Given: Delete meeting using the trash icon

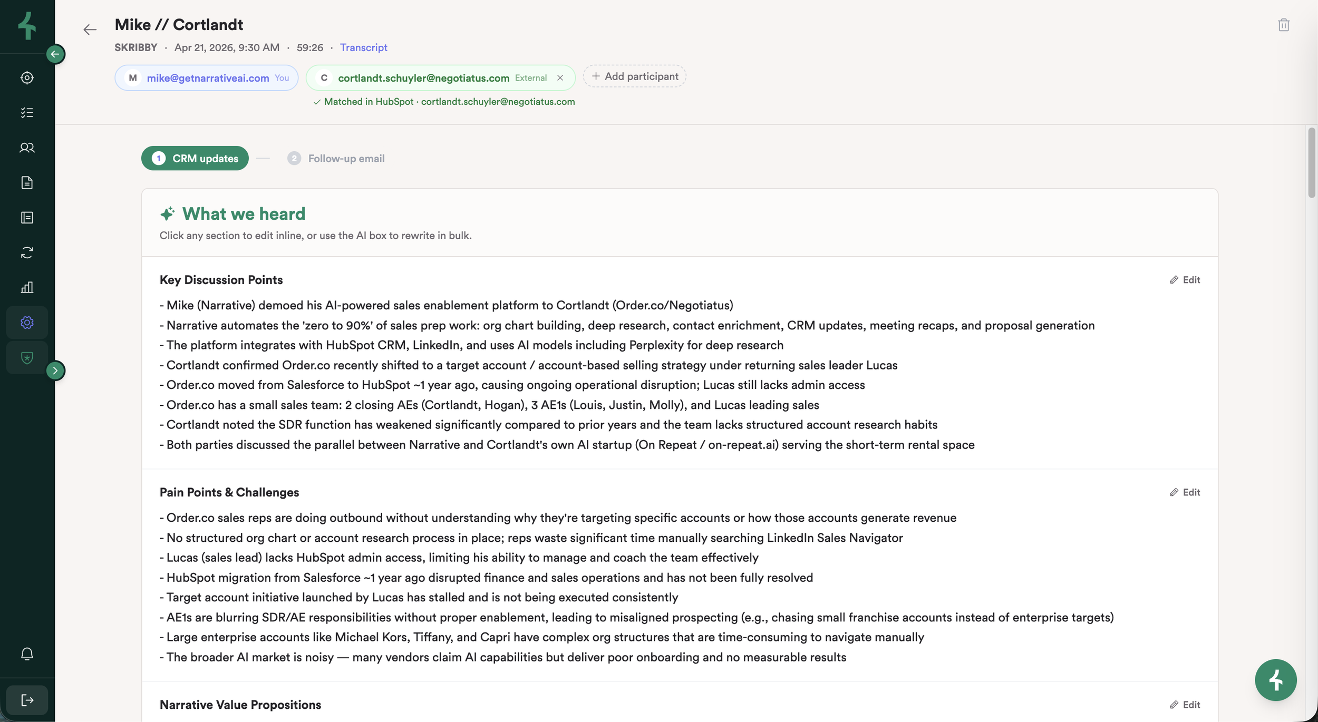Looking at the screenshot, I should click(x=1283, y=25).
